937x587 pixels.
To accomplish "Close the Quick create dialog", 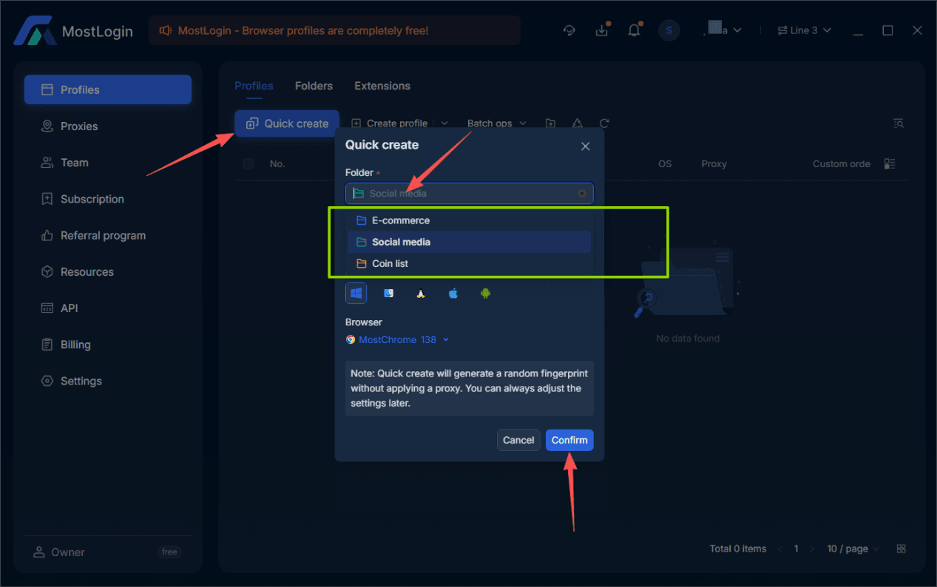I will pos(585,146).
